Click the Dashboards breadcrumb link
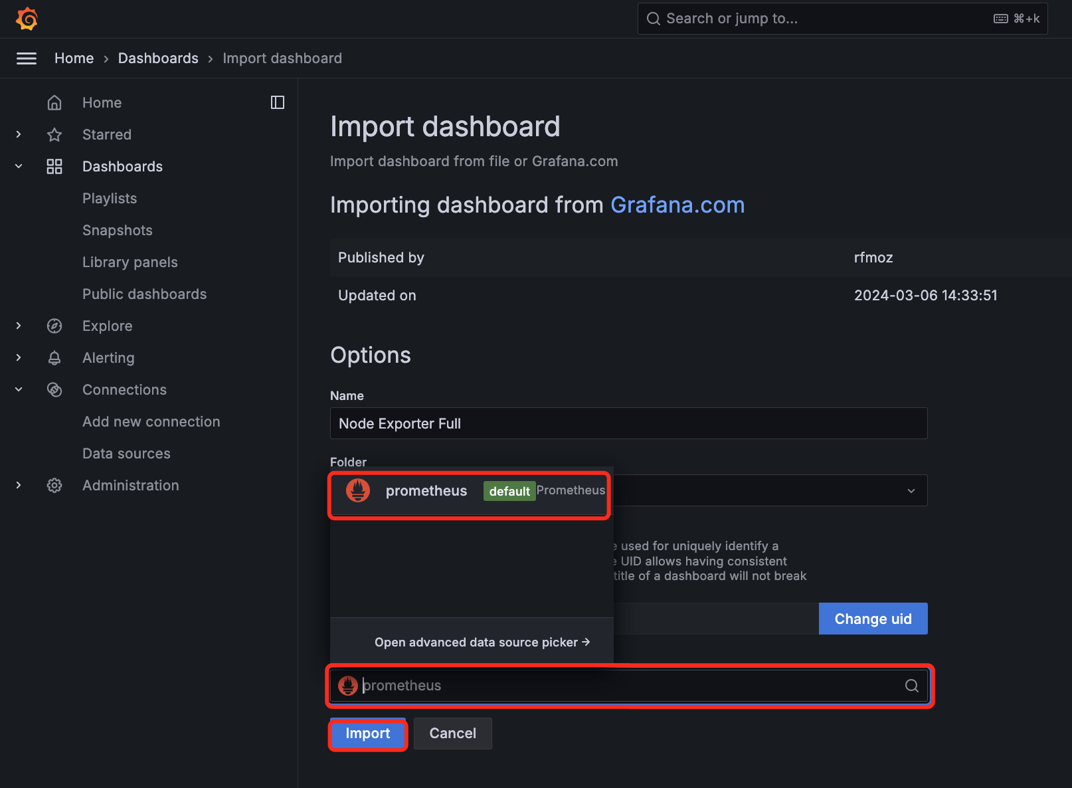The width and height of the screenshot is (1072, 788). (x=158, y=58)
